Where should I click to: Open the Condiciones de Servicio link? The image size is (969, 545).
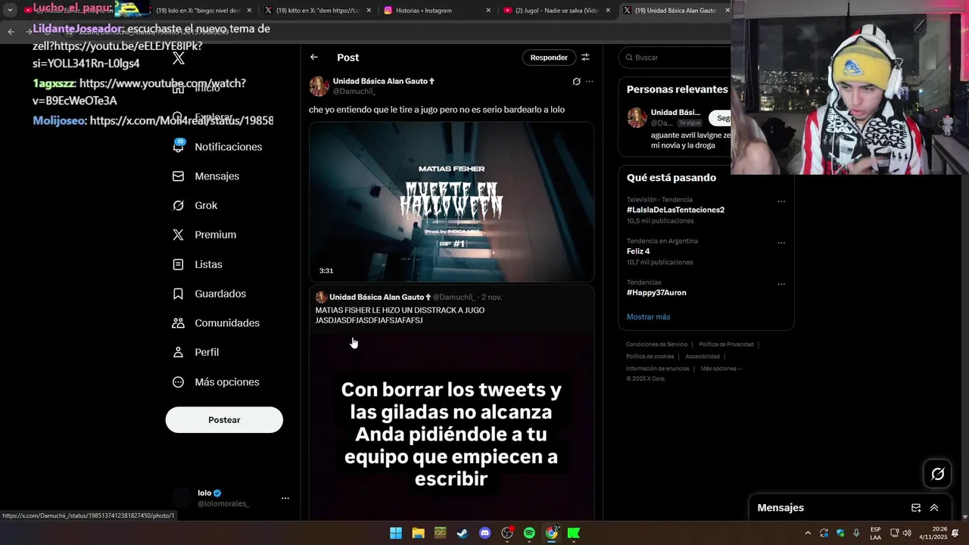(657, 344)
